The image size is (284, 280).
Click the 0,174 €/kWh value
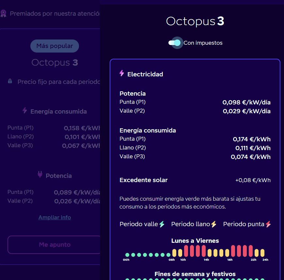point(252,139)
